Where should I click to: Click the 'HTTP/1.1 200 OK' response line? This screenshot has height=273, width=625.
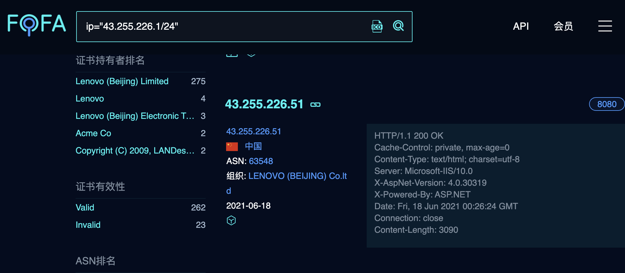tap(409, 136)
